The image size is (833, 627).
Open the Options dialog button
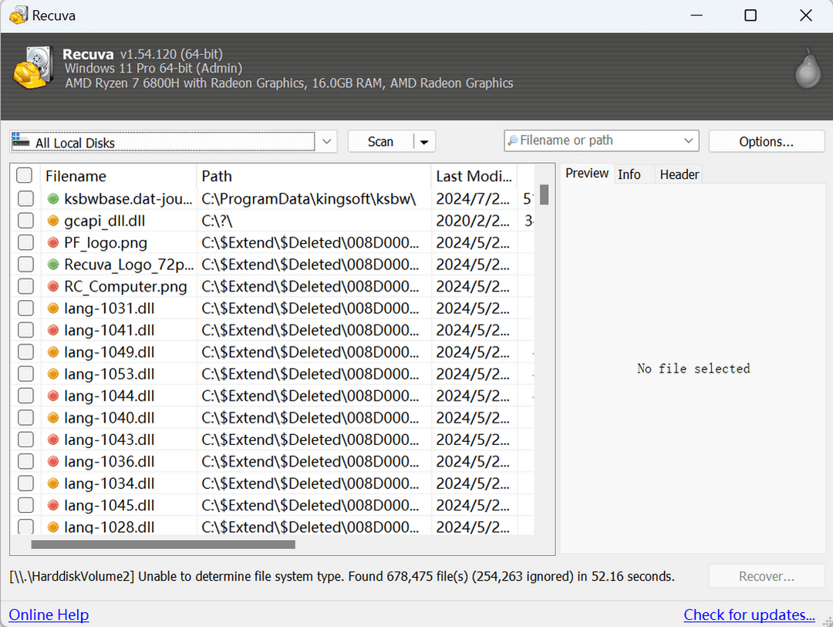coord(766,141)
